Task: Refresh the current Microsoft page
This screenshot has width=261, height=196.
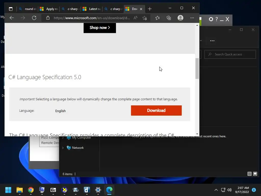Action: [x=34, y=18]
